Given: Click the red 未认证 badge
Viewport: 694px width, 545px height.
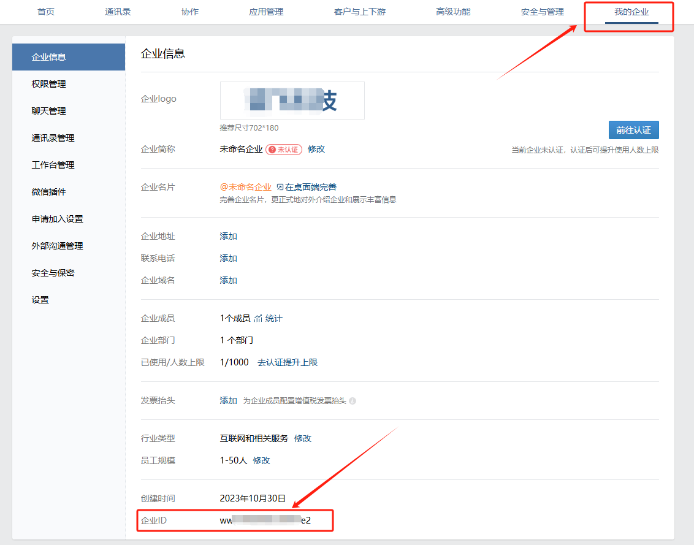Looking at the screenshot, I should coord(284,150).
